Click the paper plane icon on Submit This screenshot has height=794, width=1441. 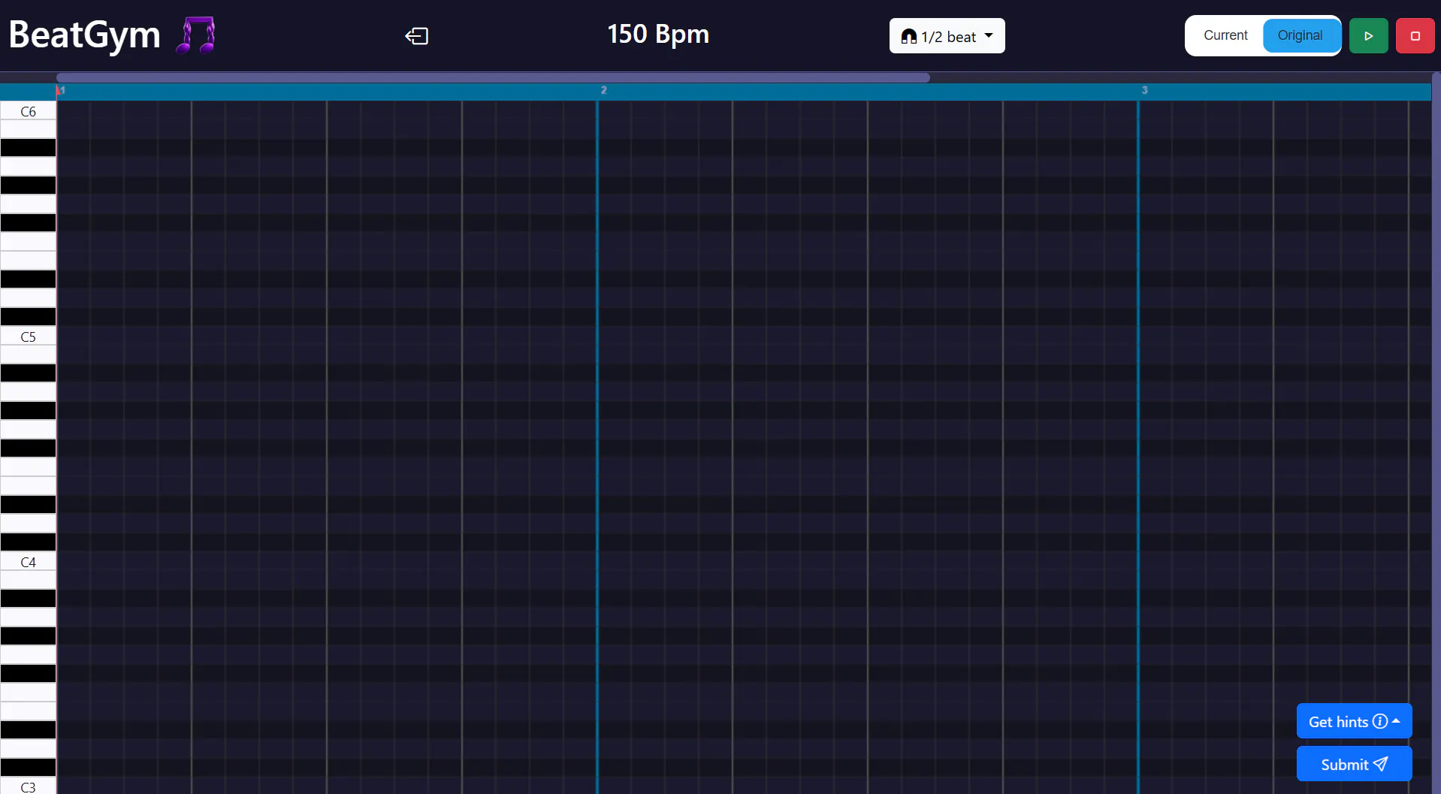click(1380, 764)
